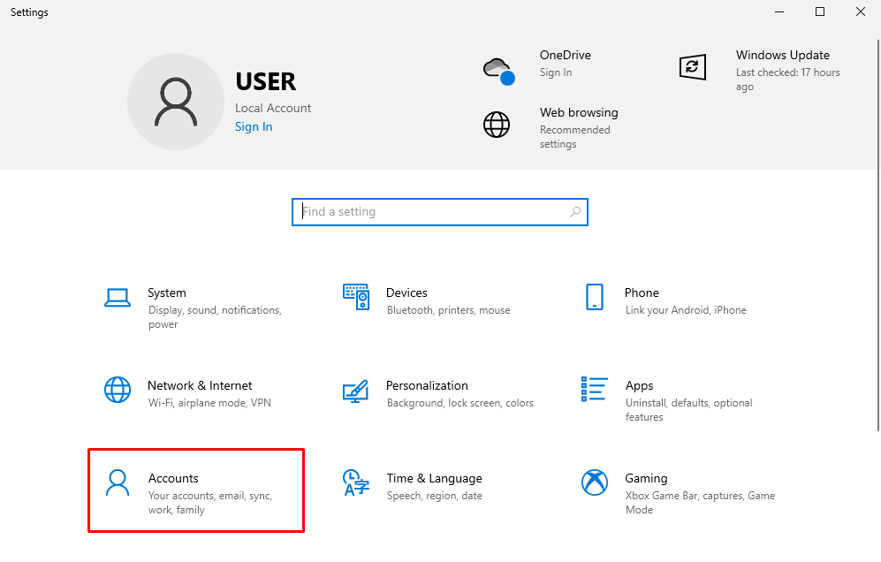The height and width of the screenshot is (562, 881).
Task: Click 'Wi-Fi, airplane mode, VPN' description
Action: (209, 403)
